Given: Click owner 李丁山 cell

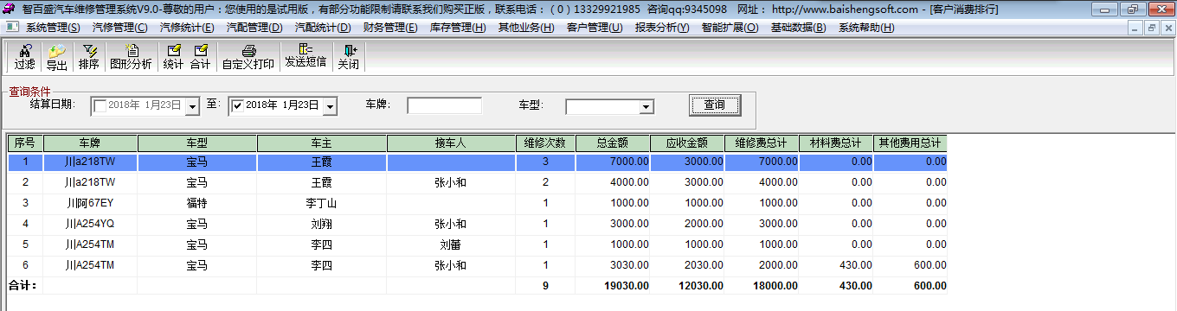Looking at the screenshot, I should pos(322,203).
